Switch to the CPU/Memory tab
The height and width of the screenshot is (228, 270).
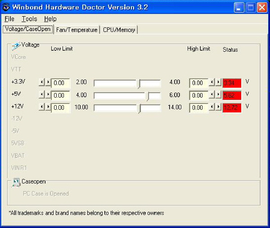(x=119, y=30)
